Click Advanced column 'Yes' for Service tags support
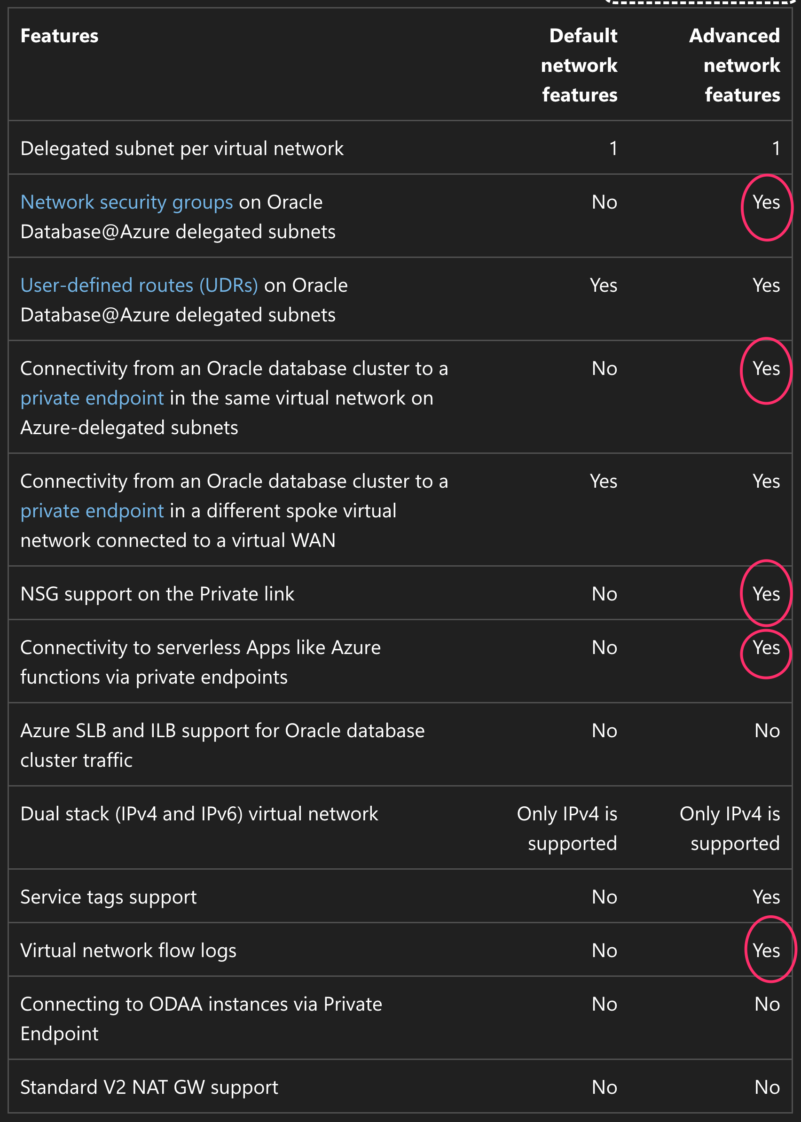The height and width of the screenshot is (1122, 801). (766, 897)
